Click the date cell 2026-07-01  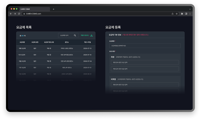coord(87,67)
